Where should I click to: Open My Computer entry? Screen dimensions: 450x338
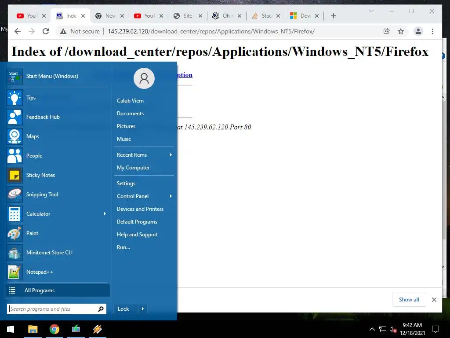click(133, 168)
